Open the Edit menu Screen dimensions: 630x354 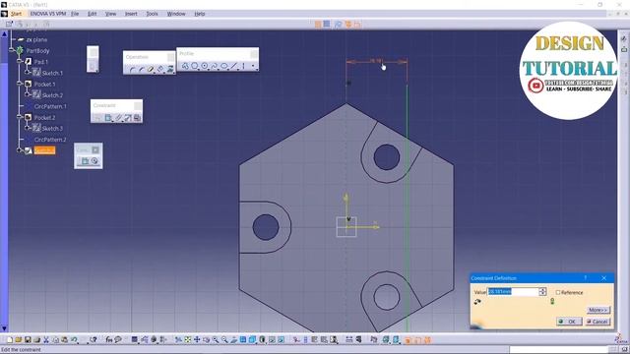click(x=92, y=14)
